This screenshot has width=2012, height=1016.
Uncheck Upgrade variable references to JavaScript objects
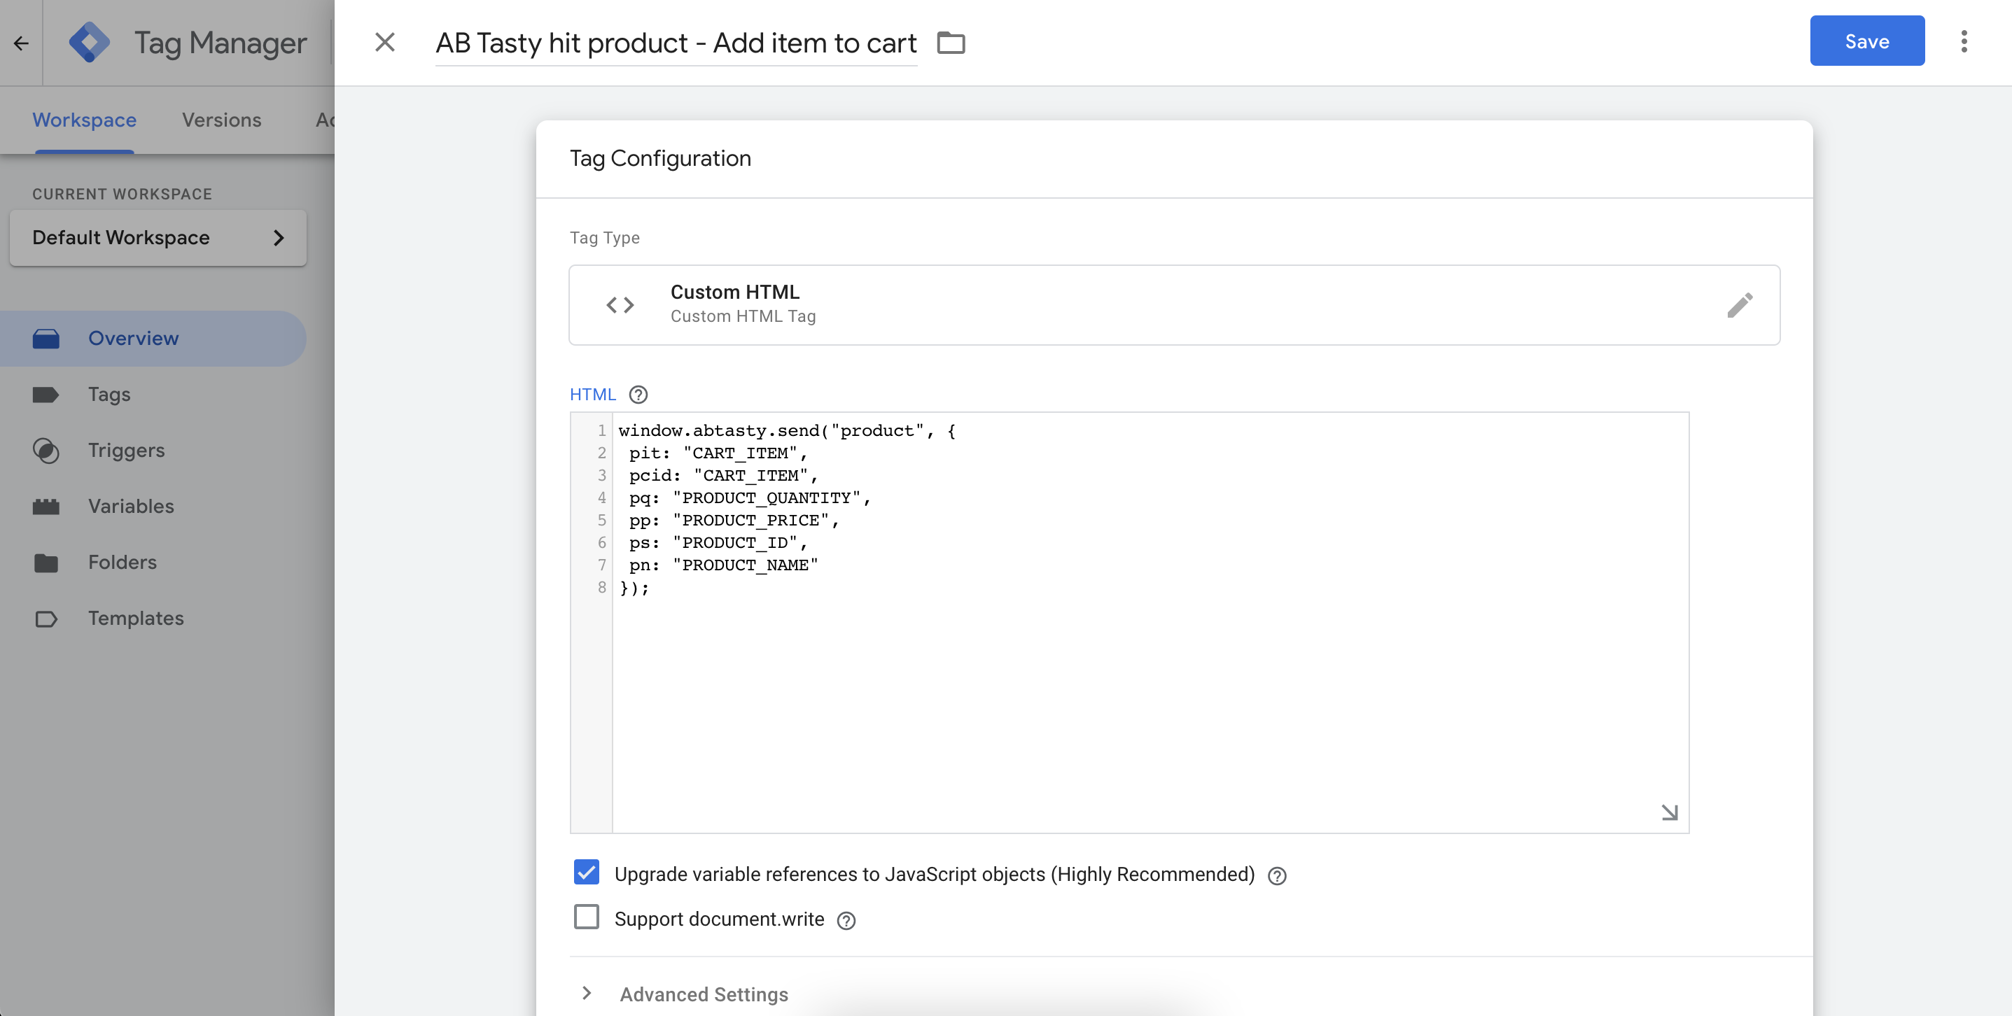587,873
